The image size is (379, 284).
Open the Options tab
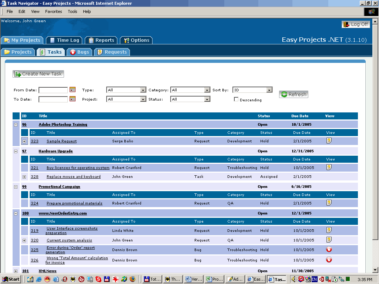136,40
